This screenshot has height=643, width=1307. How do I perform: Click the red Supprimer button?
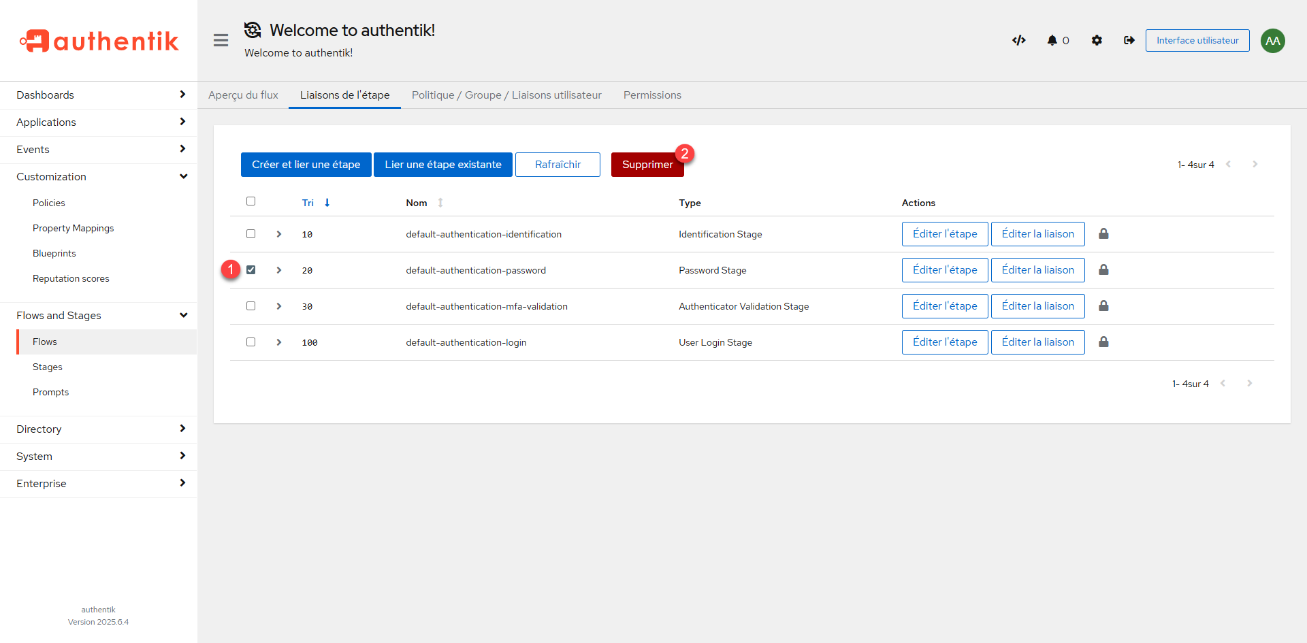click(647, 165)
